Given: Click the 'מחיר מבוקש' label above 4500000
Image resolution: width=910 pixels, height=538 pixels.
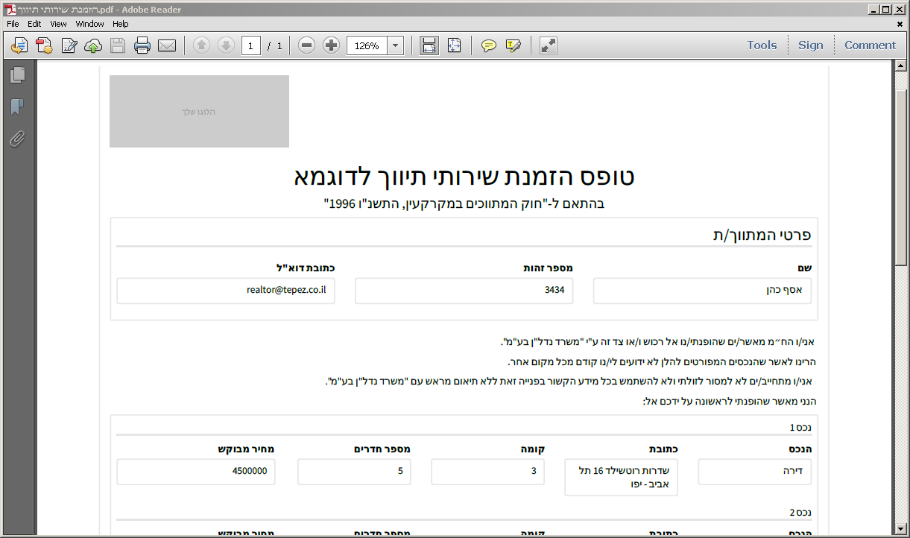Looking at the screenshot, I should click(246, 449).
